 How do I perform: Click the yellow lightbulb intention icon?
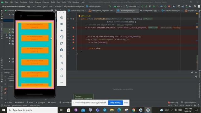(79, 16)
